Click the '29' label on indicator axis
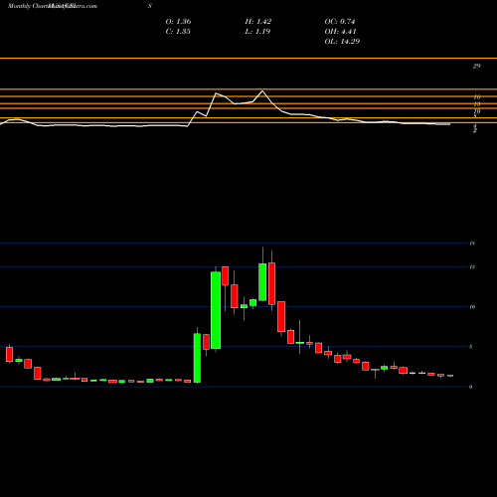Screen dimensions: 497x497 pyautogui.click(x=476, y=66)
